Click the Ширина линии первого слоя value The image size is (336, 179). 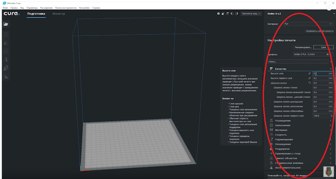click(323, 116)
